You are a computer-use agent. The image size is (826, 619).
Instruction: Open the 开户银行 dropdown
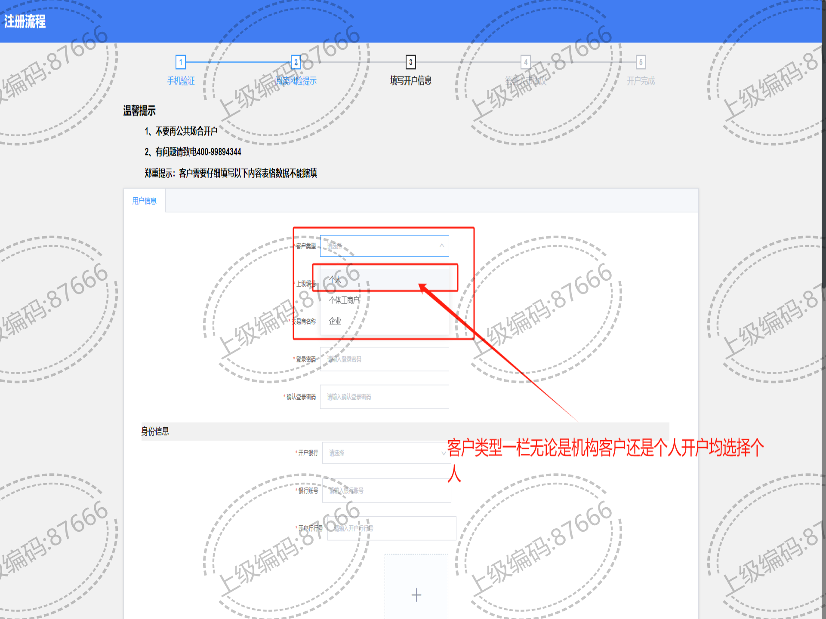pos(386,453)
